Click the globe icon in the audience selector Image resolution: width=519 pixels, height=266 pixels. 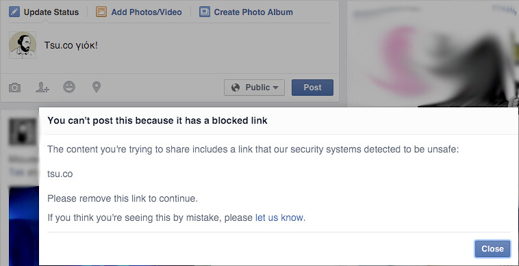pyautogui.click(x=236, y=88)
